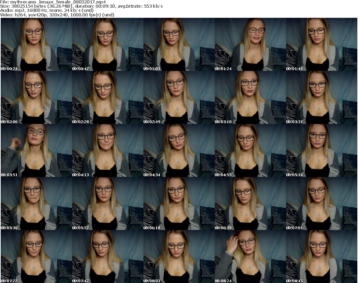This screenshot has width=358, height=283.
Task: Open the thumbnail frame stamped 00:06:39
Action: click(x=250, y=203)
